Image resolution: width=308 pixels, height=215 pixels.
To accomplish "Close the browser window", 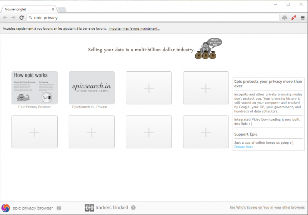I will click(x=301, y=4).
